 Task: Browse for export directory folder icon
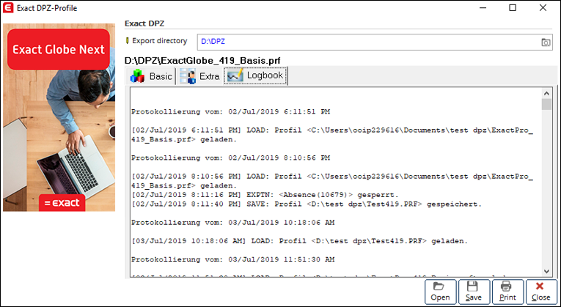point(546,42)
